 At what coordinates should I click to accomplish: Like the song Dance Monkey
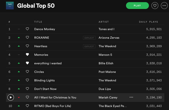click(x=27, y=29)
